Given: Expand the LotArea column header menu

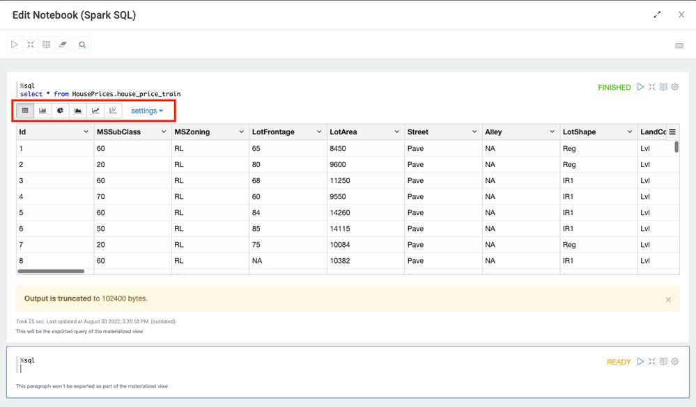Looking at the screenshot, I should [396, 132].
